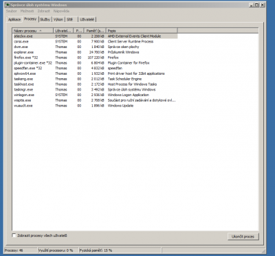Click the Ukončit proces button
Image resolution: width=275 pixels, height=256 pixels.
(243, 237)
